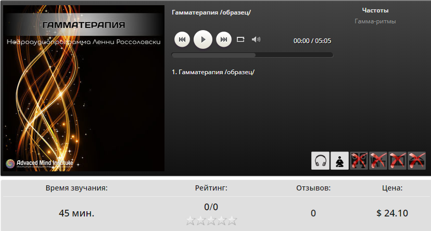Click the headphones usage icon
The image size is (431, 231).
(320, 160)
